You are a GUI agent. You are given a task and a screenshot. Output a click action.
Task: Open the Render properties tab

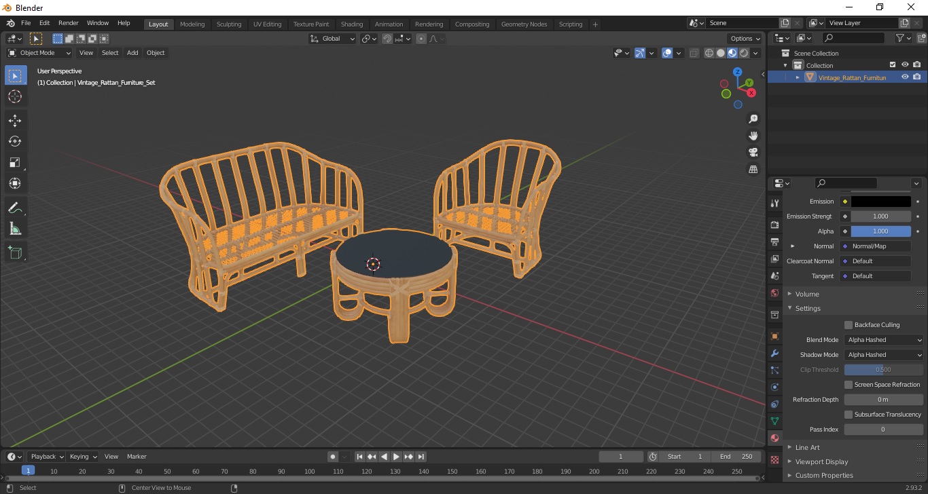774,225
